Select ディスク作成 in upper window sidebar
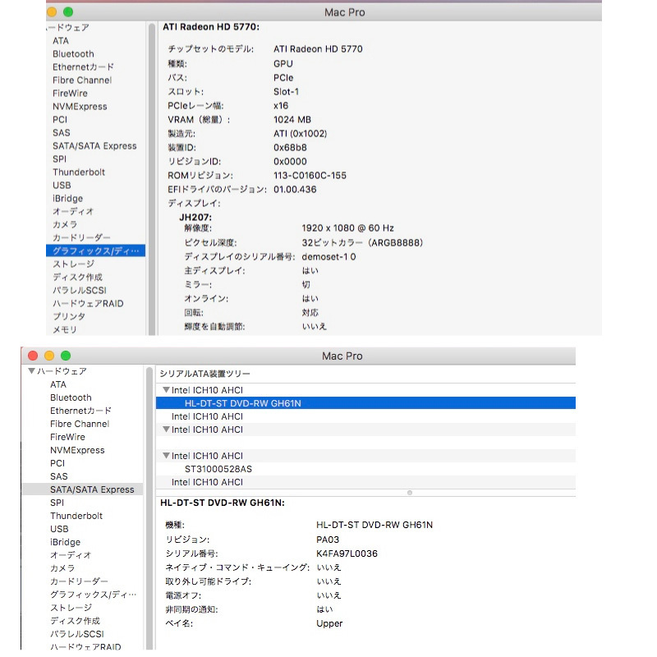657x657 pixels. 77,277
